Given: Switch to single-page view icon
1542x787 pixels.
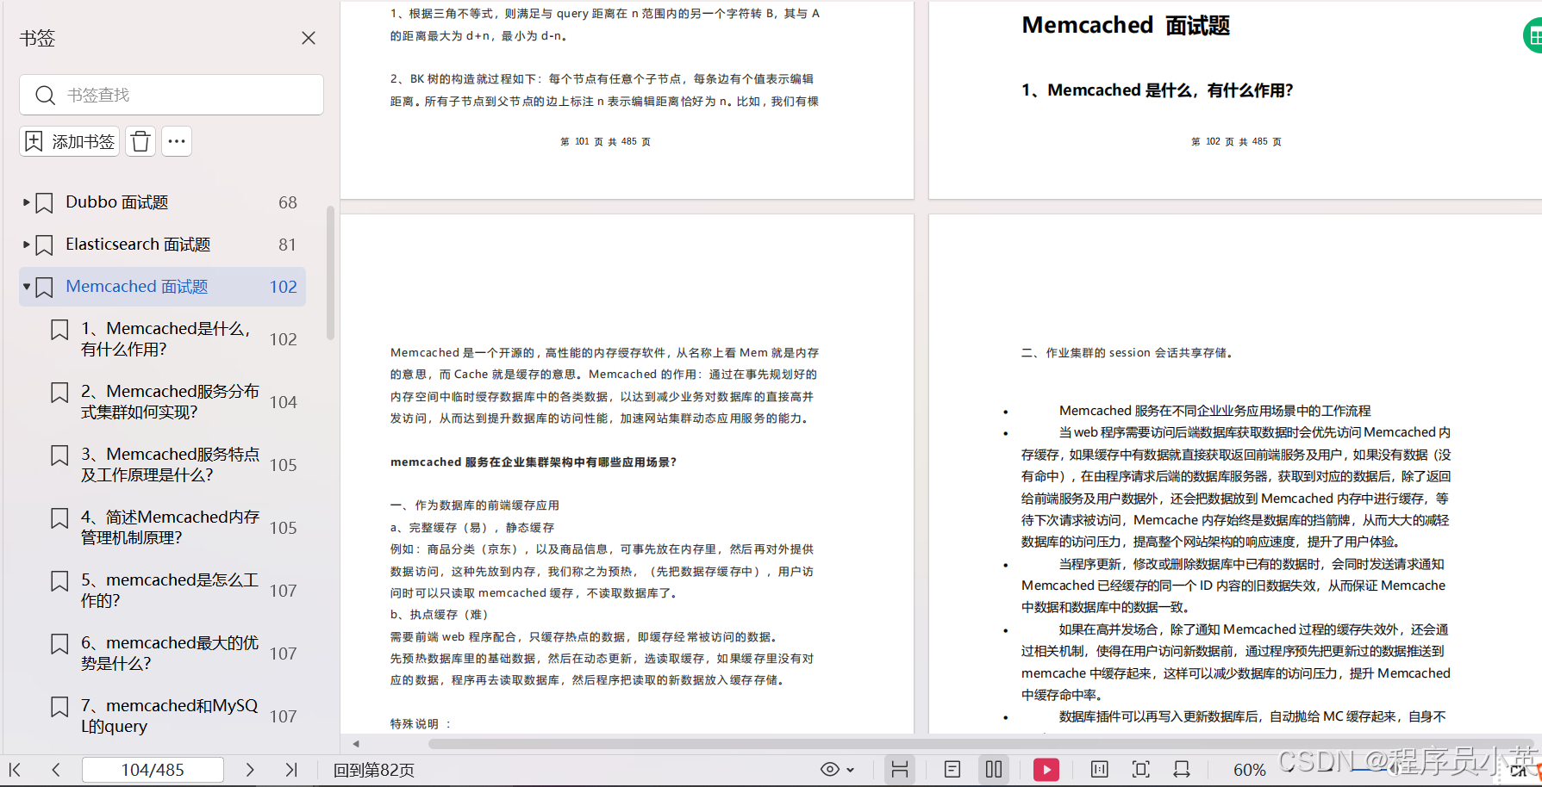Looking at the screenshot, I should coord(952,769).
